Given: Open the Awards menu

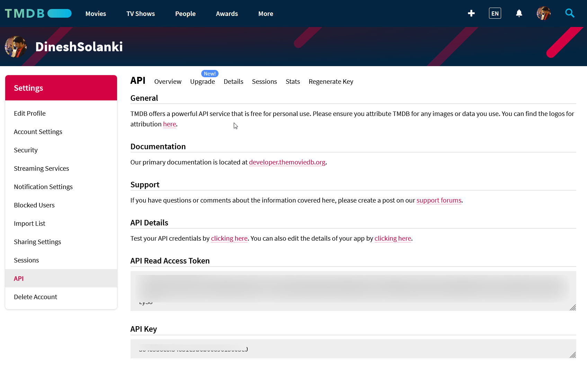Looking at the screenshot, I should coord(227,14).
